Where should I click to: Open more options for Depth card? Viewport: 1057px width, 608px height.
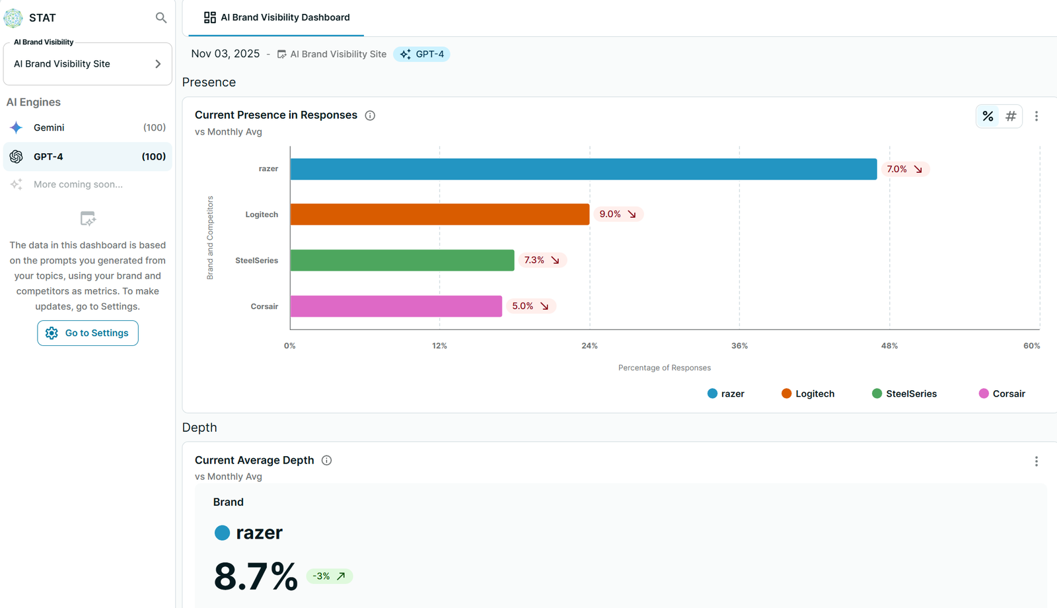[x=1037, y=461]
